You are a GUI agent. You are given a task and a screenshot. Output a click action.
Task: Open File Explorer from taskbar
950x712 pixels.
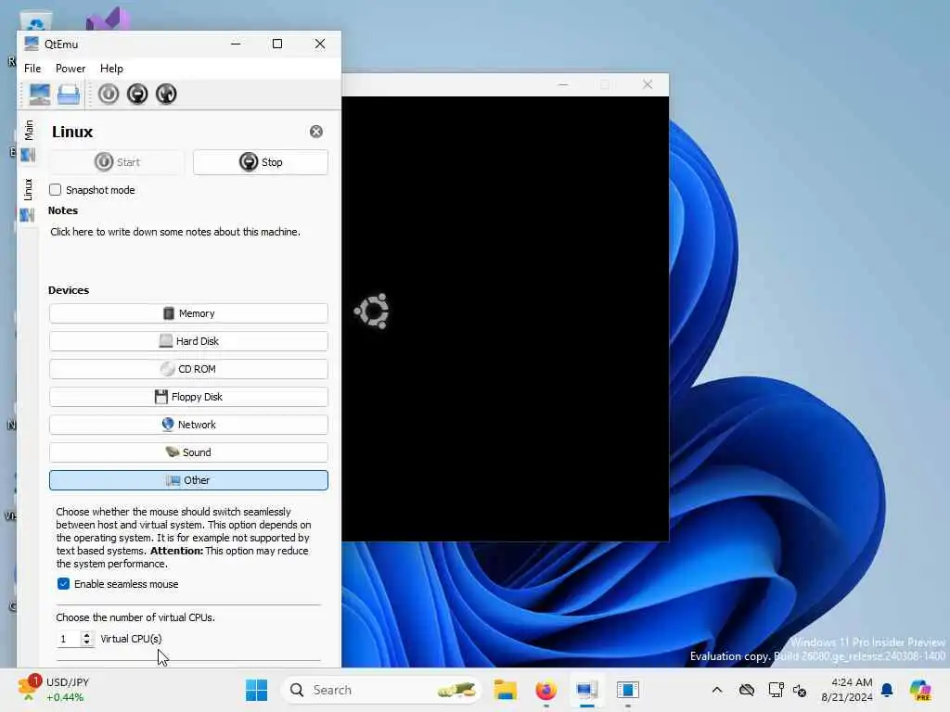[x=505, y=690]
